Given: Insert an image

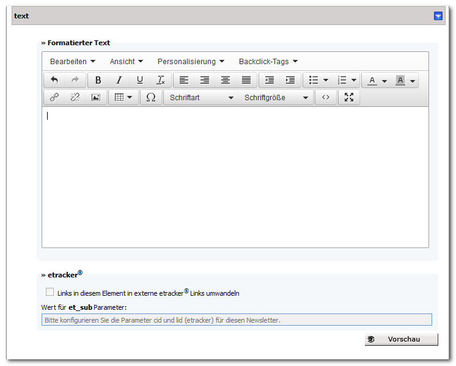Looking at the screenshot, I should [x=96, y=97].
